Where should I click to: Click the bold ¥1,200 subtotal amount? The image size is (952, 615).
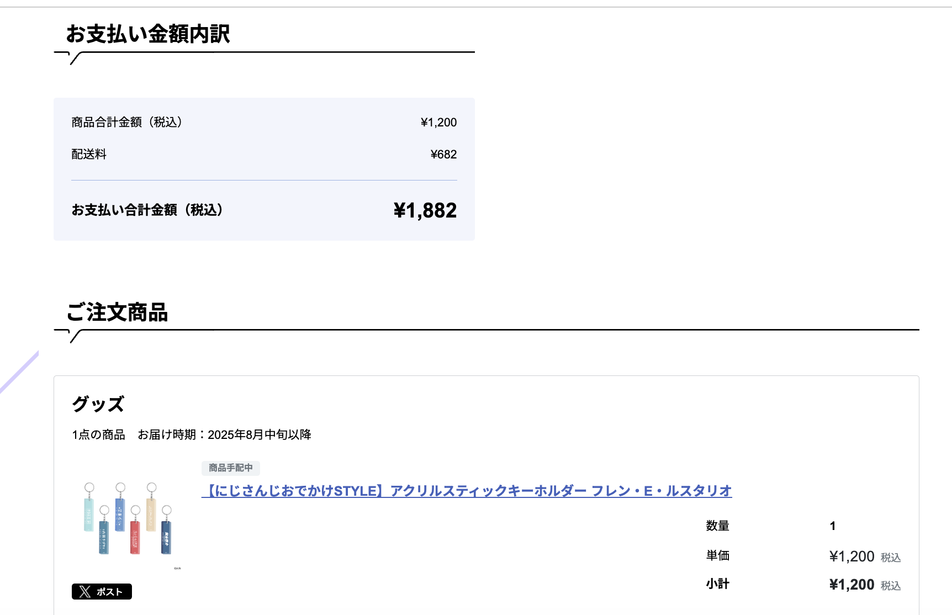(851, 585)
